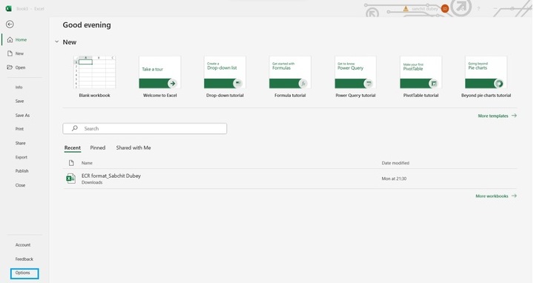Open the Formula tutorial template
The width and height of the screenshot is (534, 283).
[x=290, y=77]
